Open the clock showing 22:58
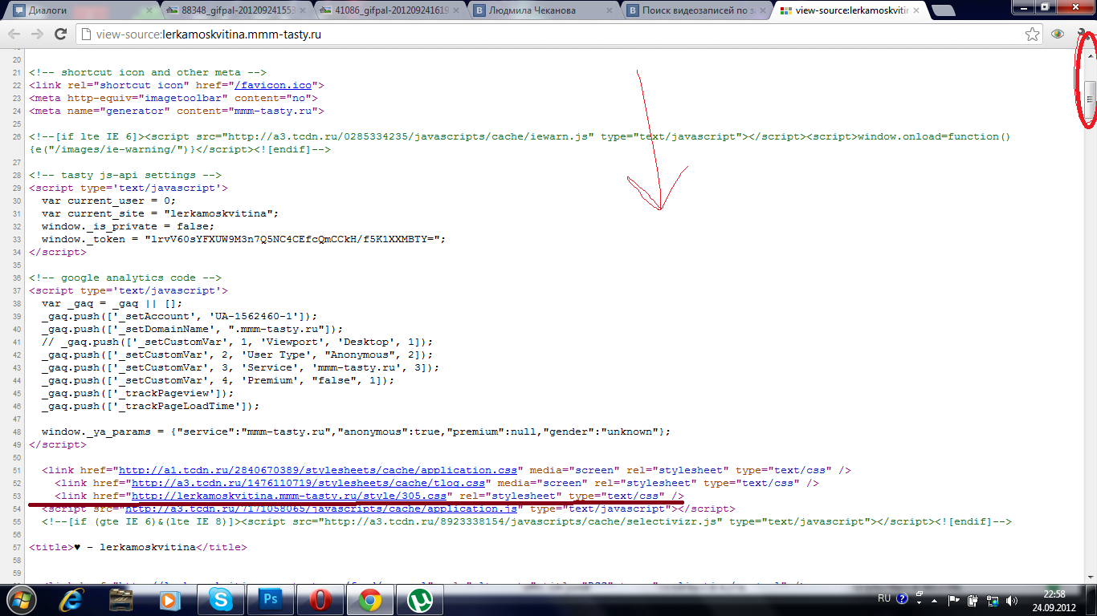The image size is (1097, 616). pyautogui.click(x=1053, y=600)
